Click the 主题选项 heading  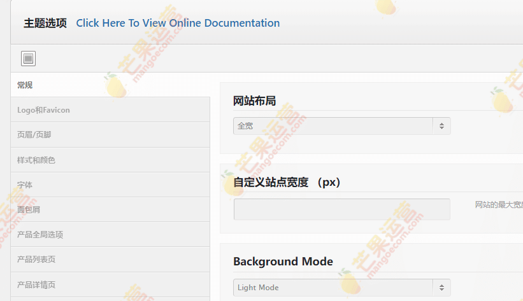45,23
